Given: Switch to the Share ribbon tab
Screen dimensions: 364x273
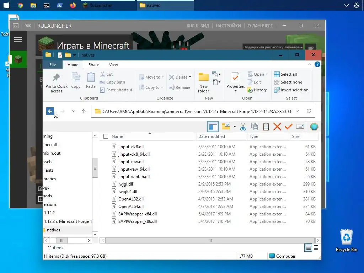Looking at the screenshot, I should coord(93,65).
